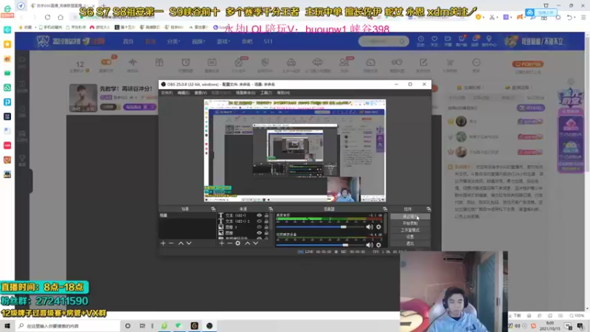Click the website search input field
The height and width of the screenshot is (332, 590).
tap(379, 41)
